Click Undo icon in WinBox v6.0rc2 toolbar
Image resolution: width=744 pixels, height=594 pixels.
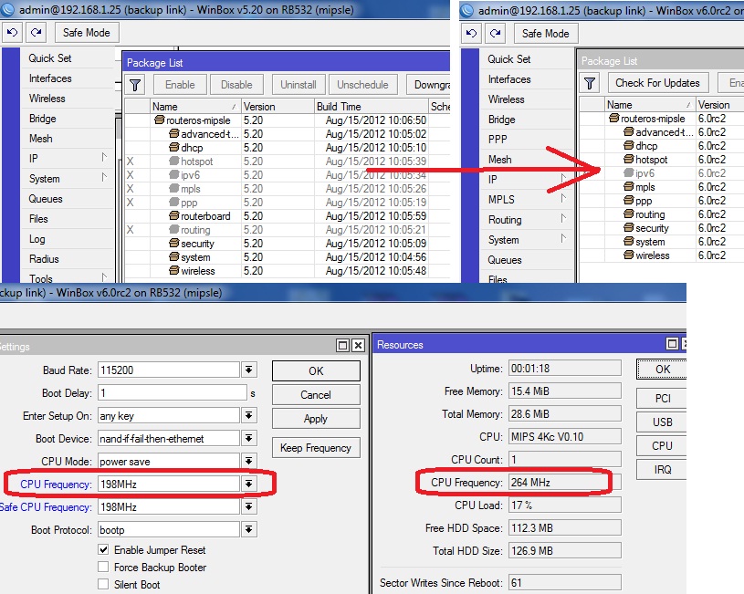472,33
